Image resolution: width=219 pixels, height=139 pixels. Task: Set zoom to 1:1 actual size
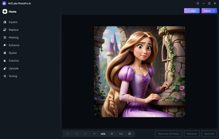pyautogui.click(x=121, y=134)
